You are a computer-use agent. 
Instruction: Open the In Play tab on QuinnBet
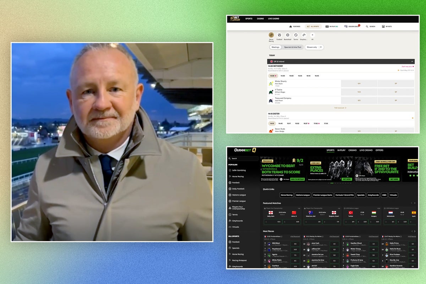pos(341,150)
